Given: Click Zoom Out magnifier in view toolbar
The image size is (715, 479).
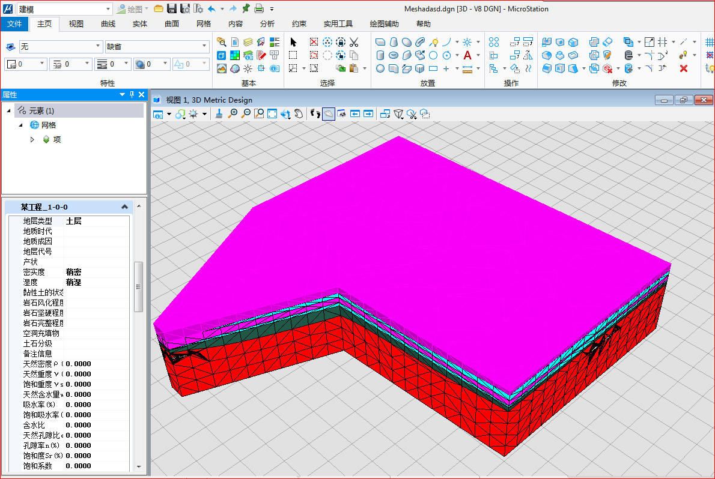Looking at the screenshot, I should click(246, 113).
